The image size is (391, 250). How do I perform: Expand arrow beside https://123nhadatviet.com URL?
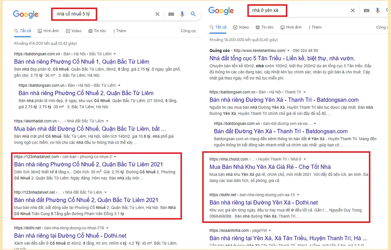click(x=115, y=157)
